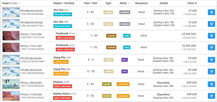Add Sheyton swamp deed to cart
This screenshot has height=102, width=217.
(x=211, y=84)
